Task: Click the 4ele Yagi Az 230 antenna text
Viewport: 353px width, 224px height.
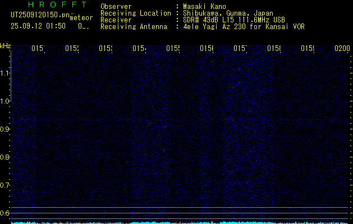Action: tap(244, 27)
